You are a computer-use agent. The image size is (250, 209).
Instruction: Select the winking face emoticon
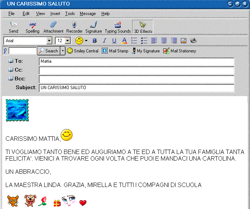69,201
